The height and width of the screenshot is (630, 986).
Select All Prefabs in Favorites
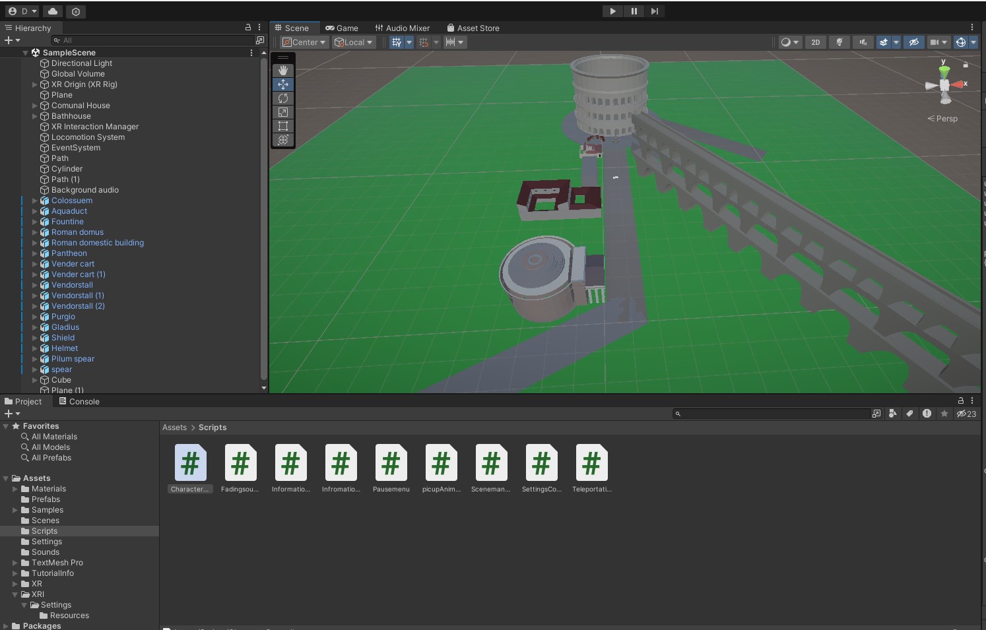point(51,458)
